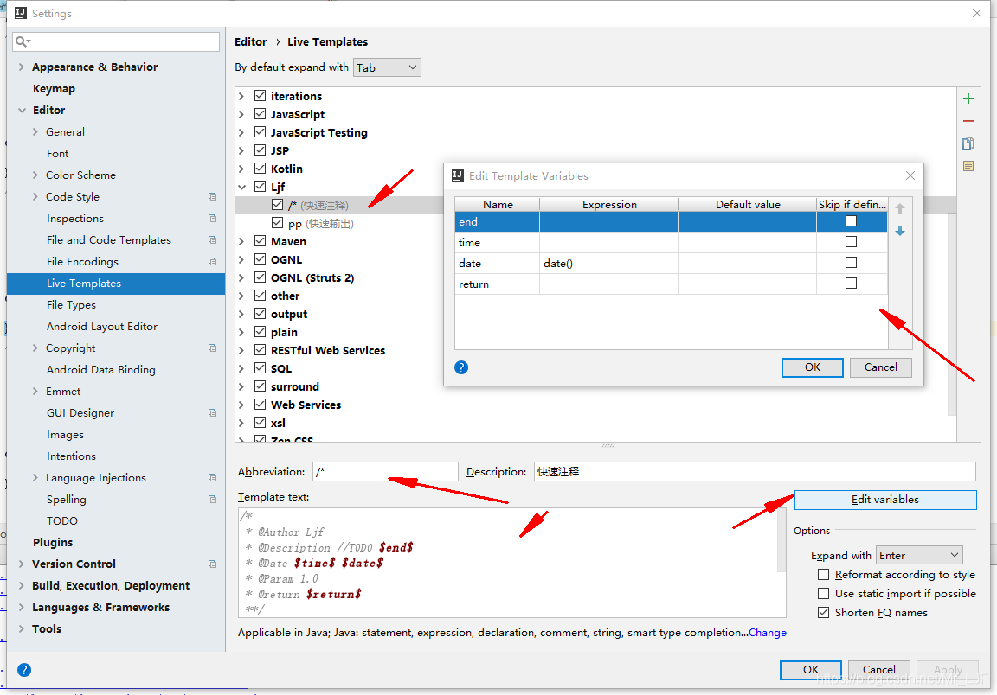Close the Edit Template Variables dialog
This screenshot has height=695, width=997.
(x=910, y=175)
